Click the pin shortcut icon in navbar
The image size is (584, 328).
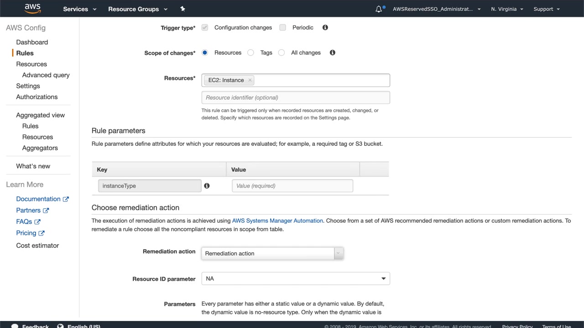(183, 9)
